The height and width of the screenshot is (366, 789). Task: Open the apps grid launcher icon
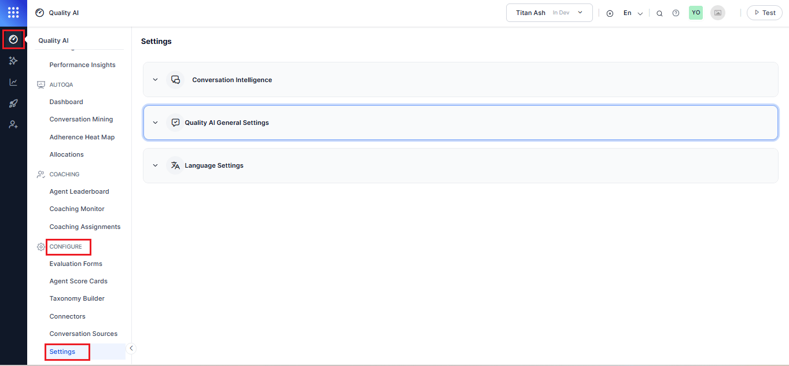tap(13, 12)
